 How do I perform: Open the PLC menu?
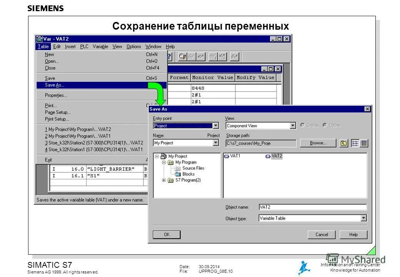[84, 47]
